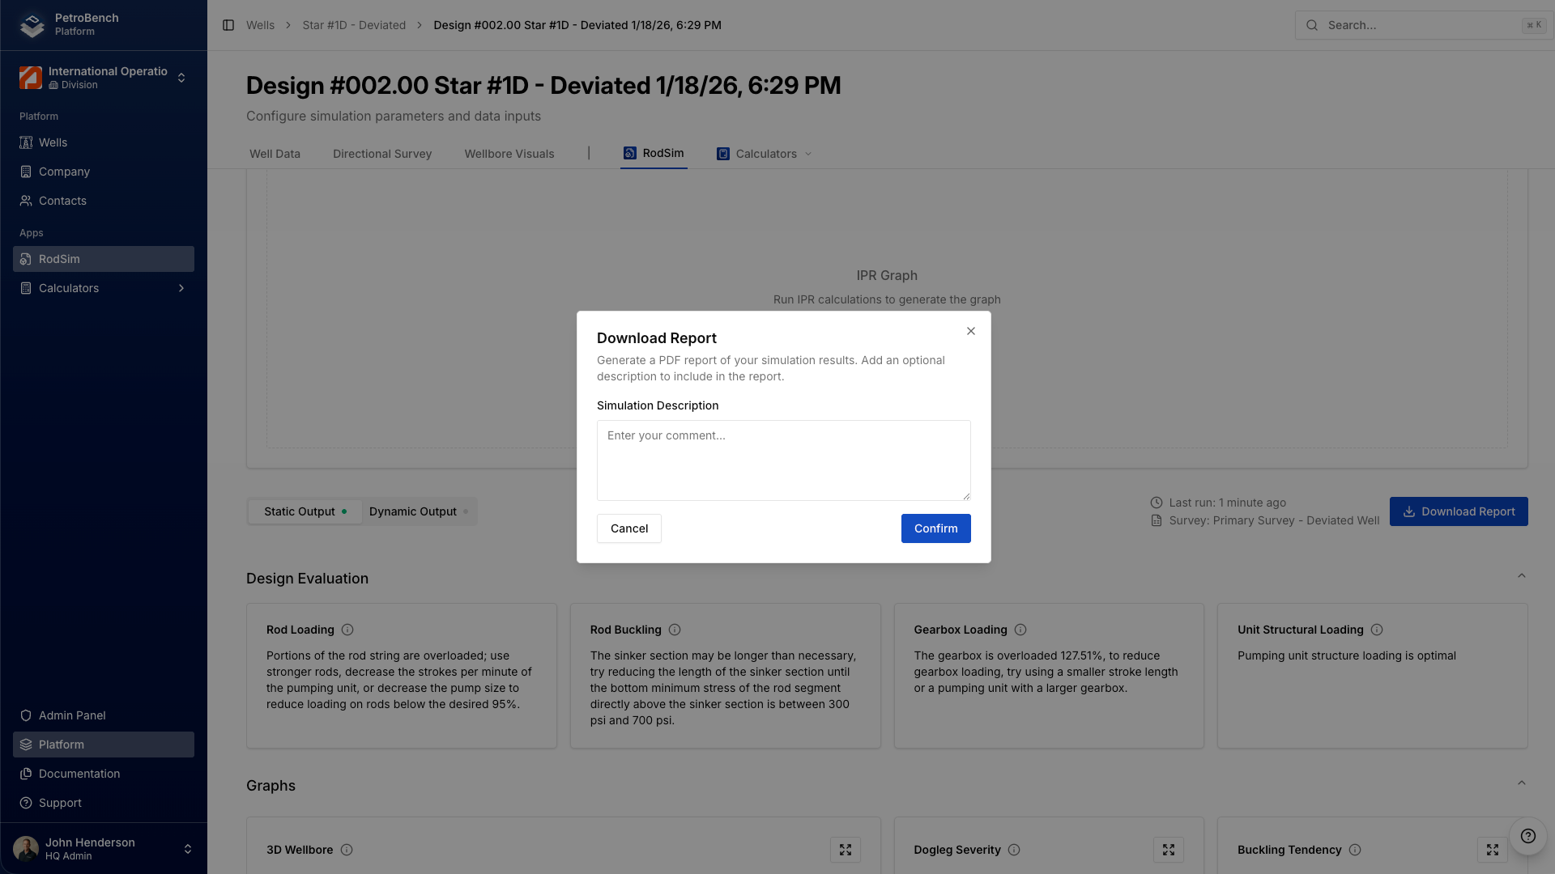Go to Star #1D - Deviated breadcrumb

(x=354, y=25)
